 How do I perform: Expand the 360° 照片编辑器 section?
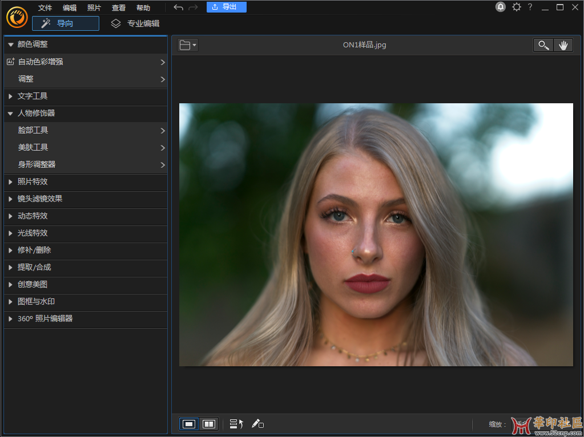(86, 319)
